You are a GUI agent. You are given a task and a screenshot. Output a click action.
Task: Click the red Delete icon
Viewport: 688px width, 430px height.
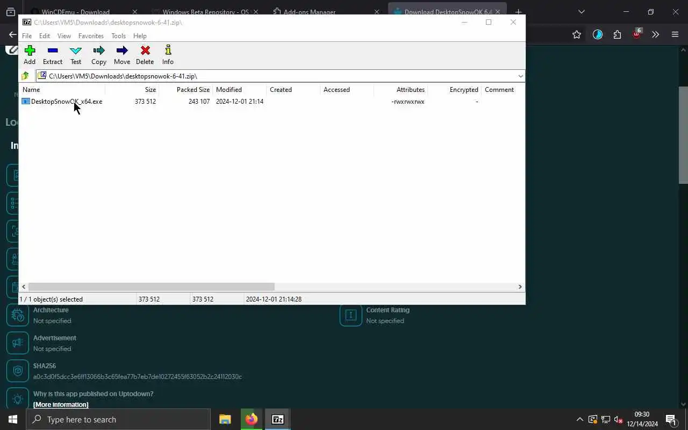pyautogui.click(x=145, y=55)
